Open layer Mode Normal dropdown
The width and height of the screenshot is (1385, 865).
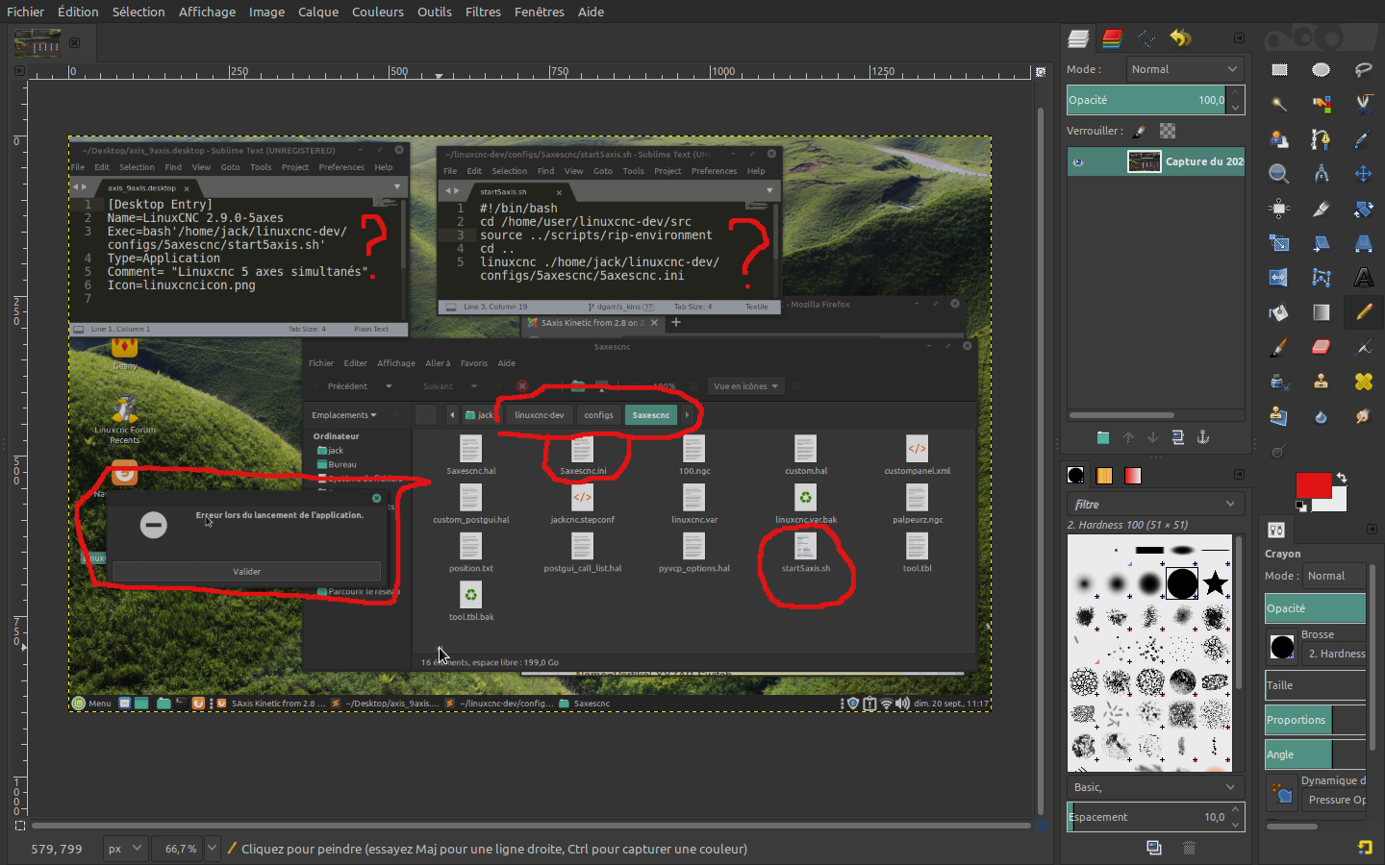click(1184, 69)
